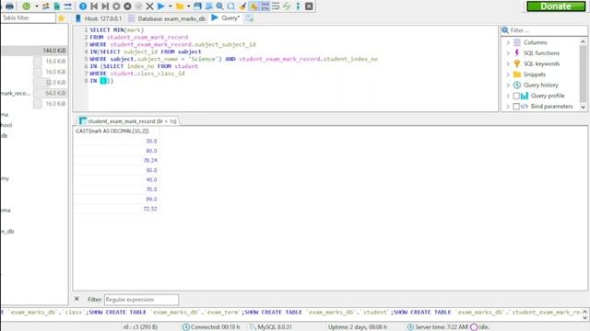Click the Regular expression filter field
This screenshot has height=331, width=590.
141,300
